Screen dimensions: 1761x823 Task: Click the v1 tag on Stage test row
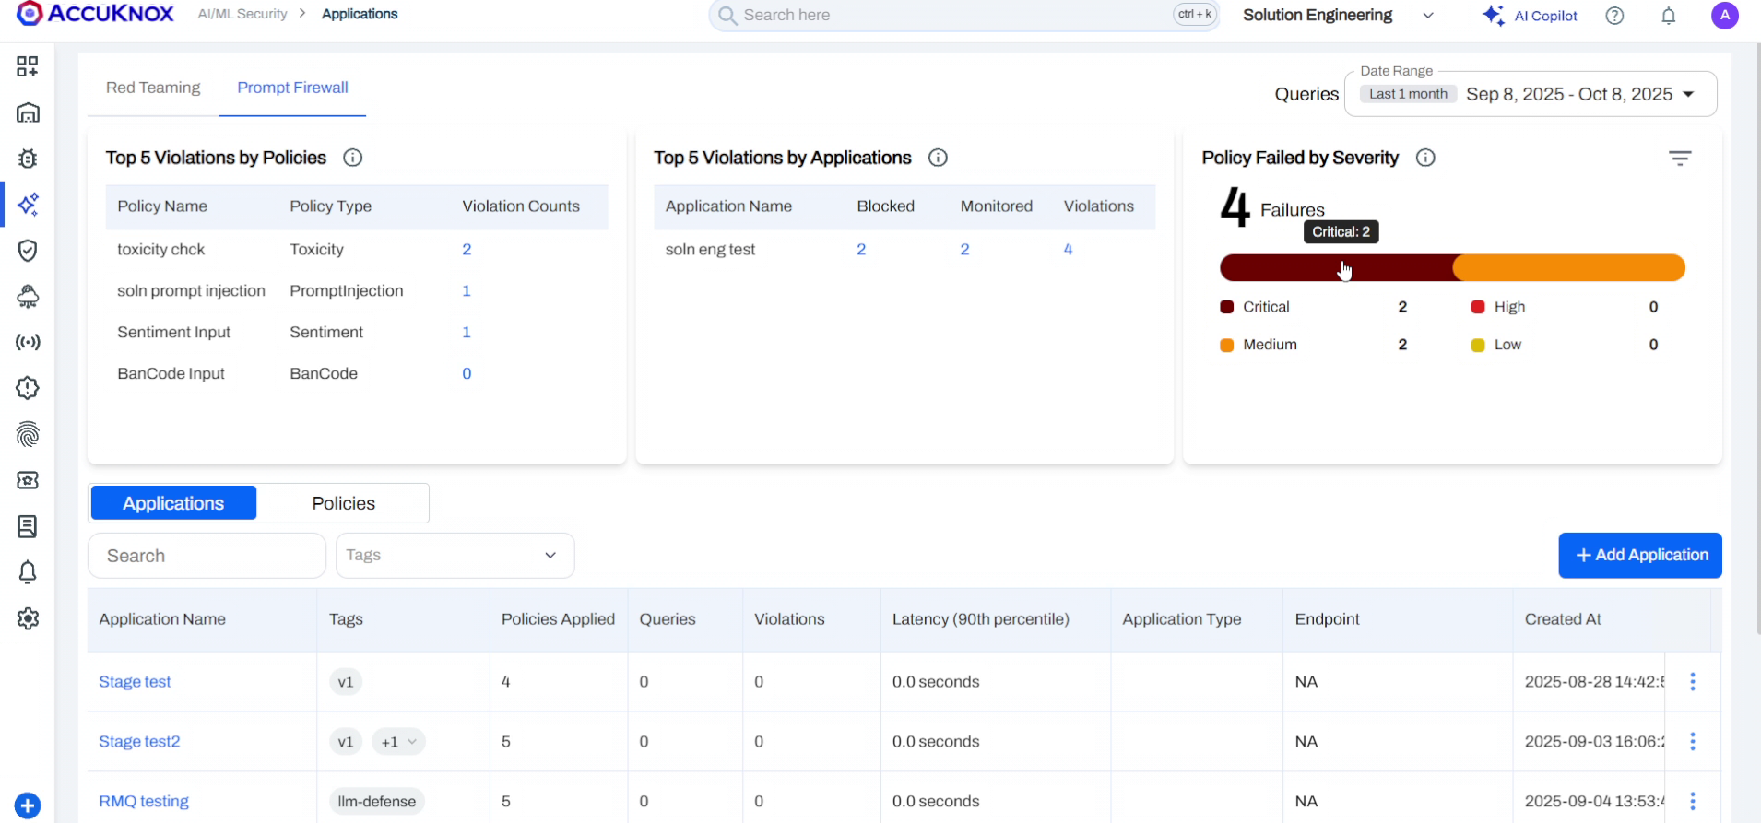click(x=346, y=682)
